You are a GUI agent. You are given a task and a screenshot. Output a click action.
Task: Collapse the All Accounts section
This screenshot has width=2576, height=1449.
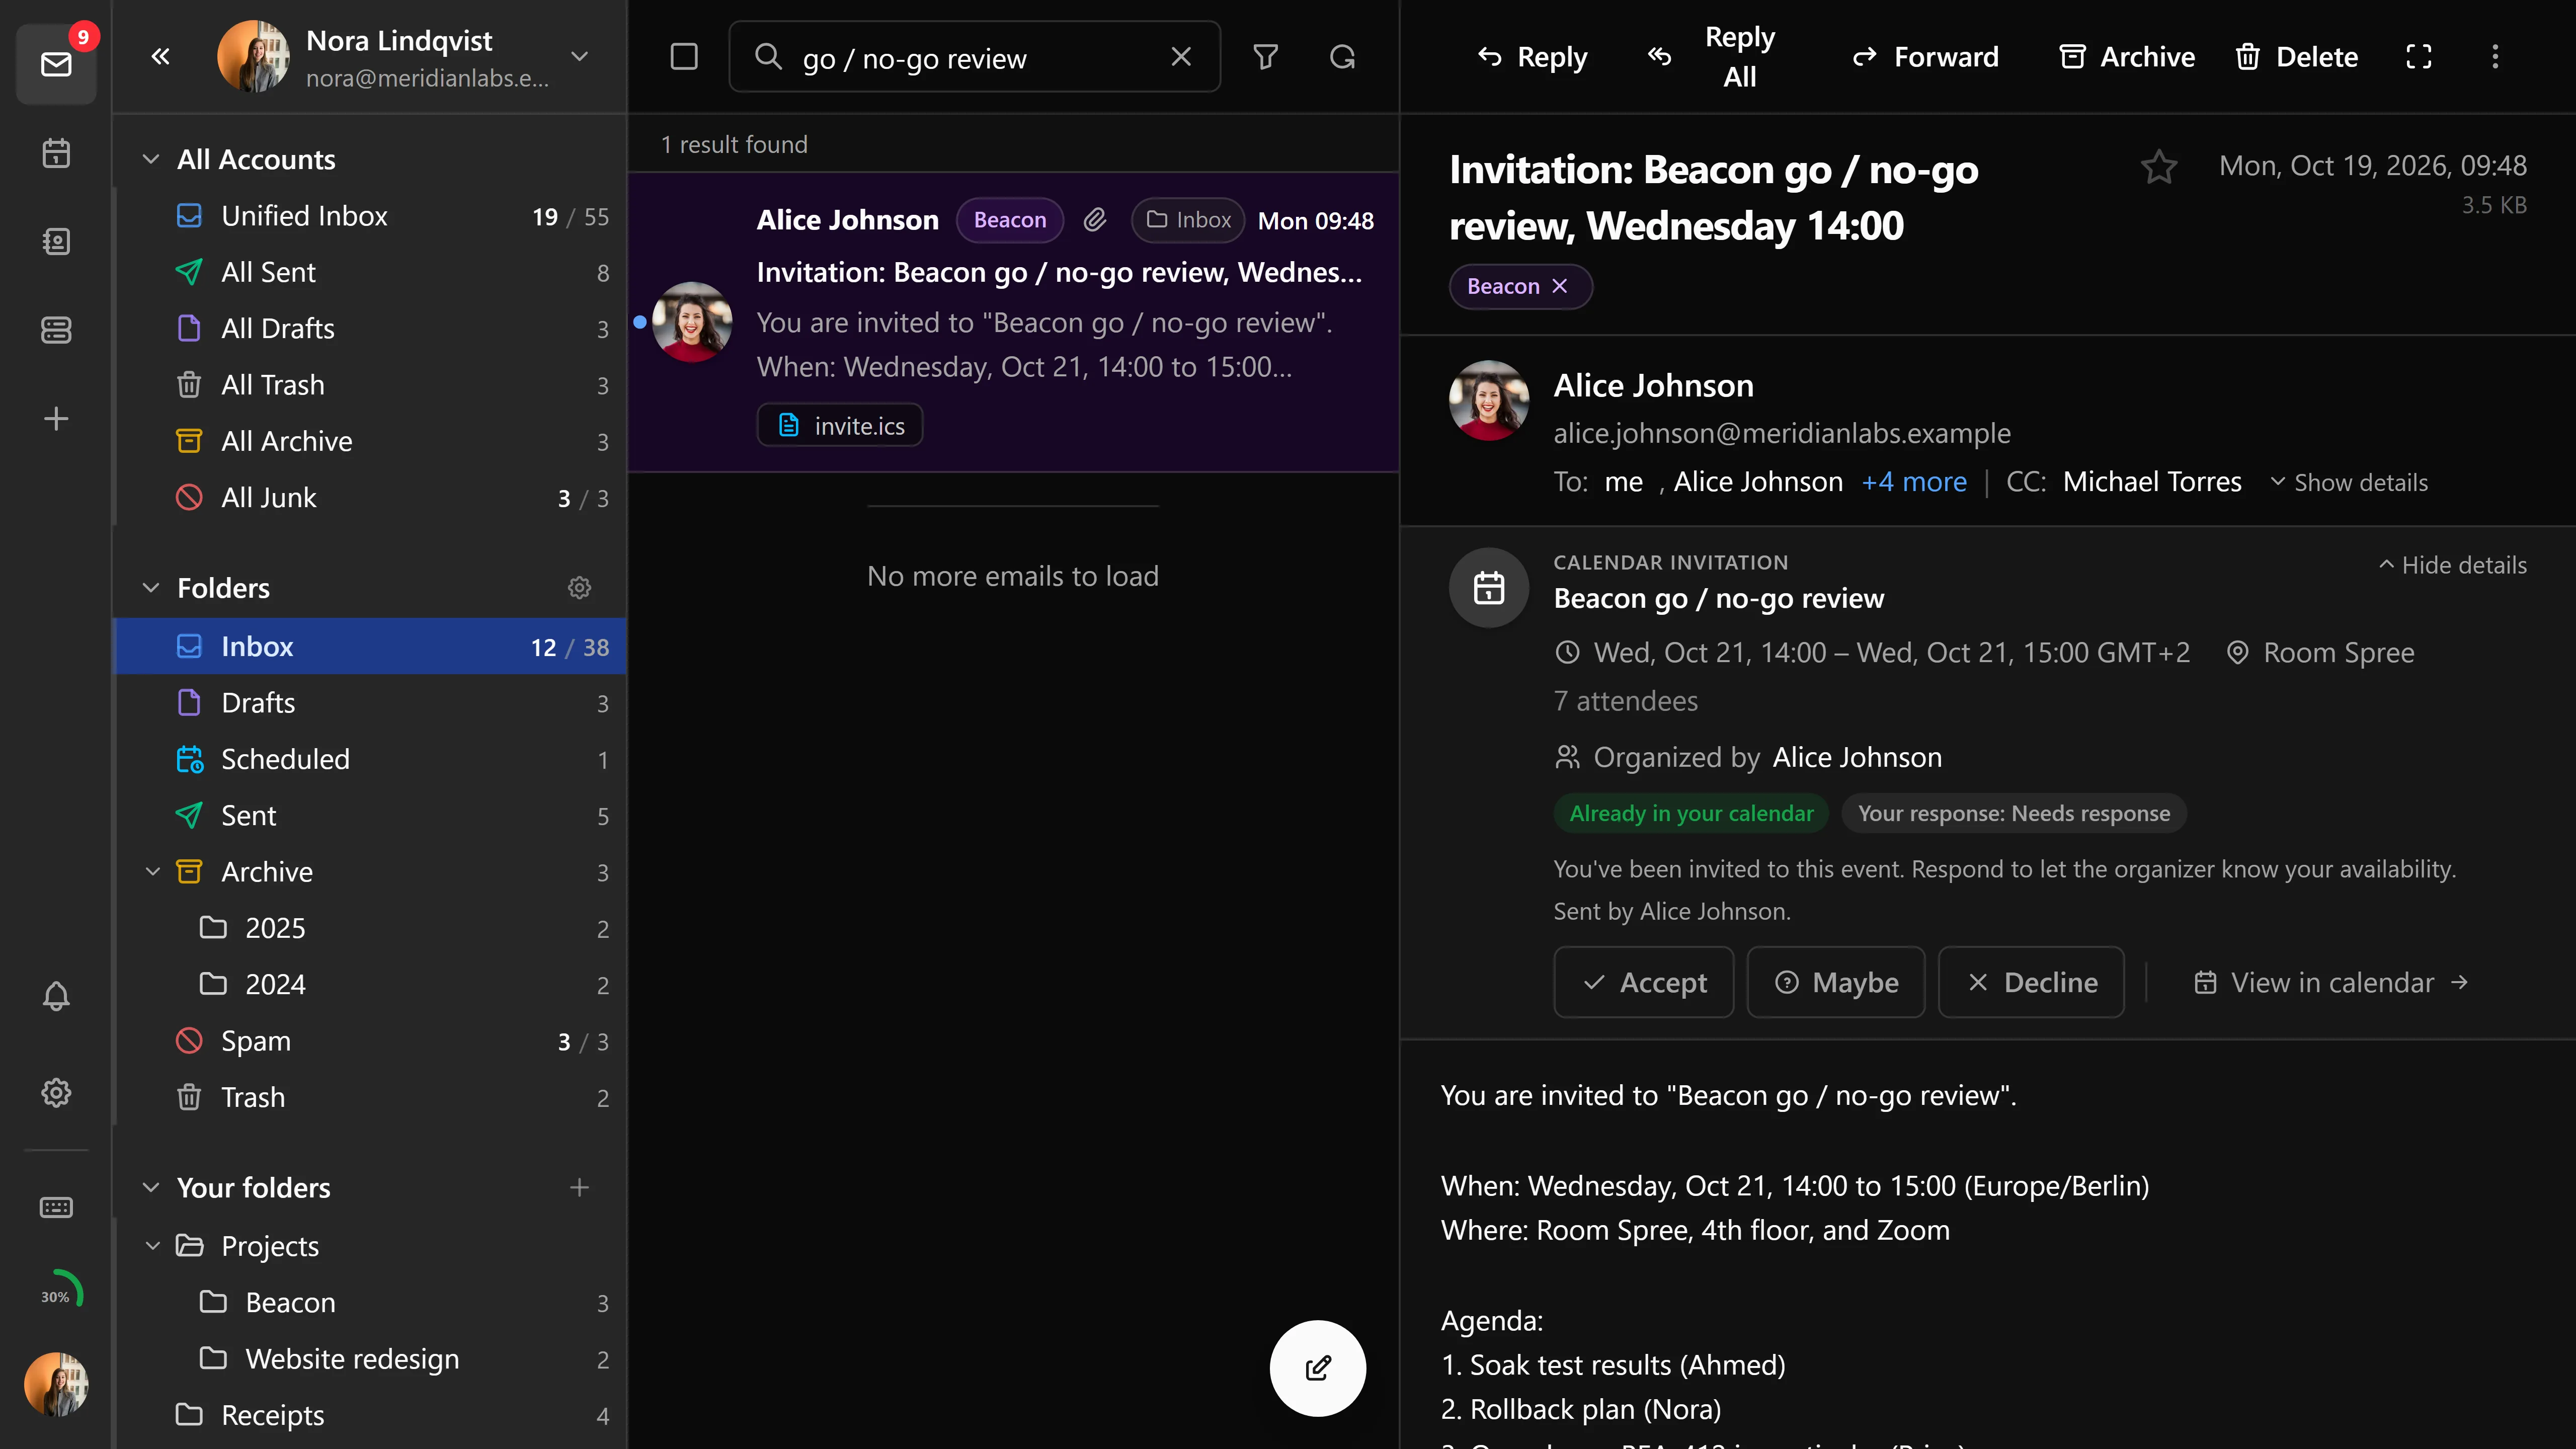pyautogui.click(x=151, y=160)
